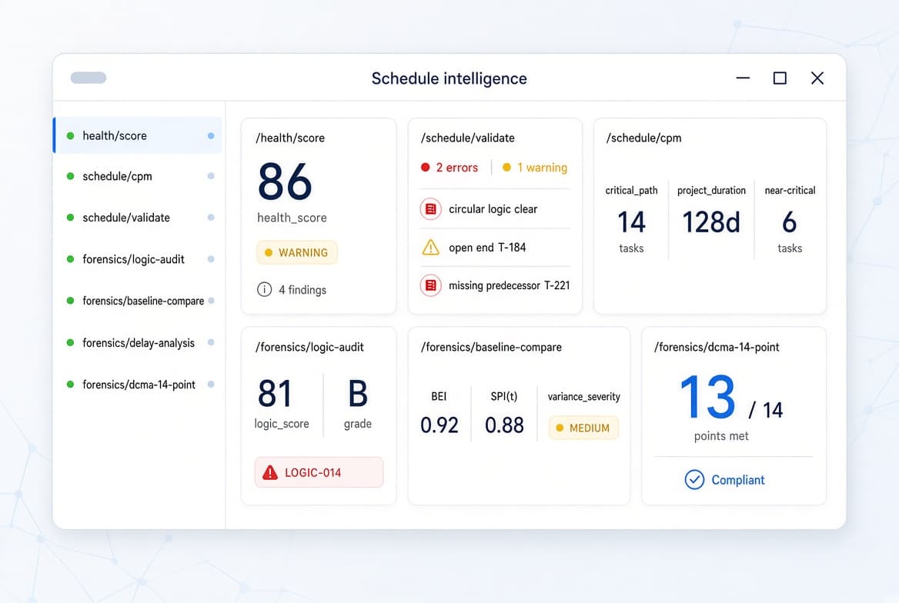This screenshot has width=899, height=603.
Task: Click missing predecessor T-221 row text
Action: click(509, 285)
